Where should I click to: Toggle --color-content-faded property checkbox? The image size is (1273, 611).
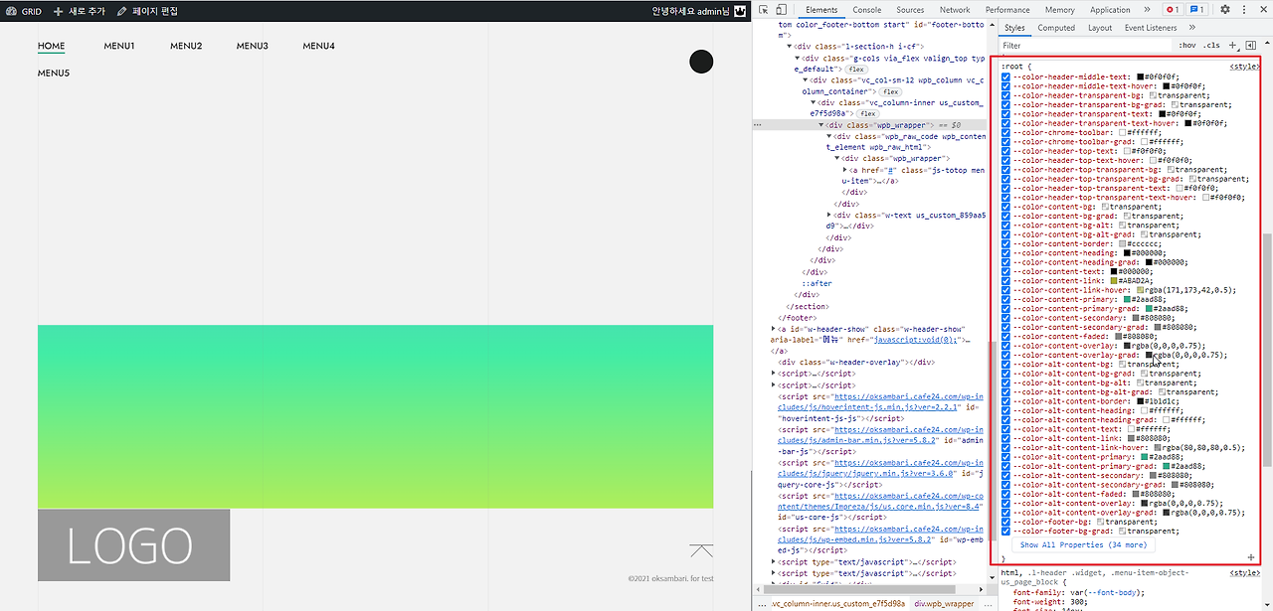pos(1006,336)
